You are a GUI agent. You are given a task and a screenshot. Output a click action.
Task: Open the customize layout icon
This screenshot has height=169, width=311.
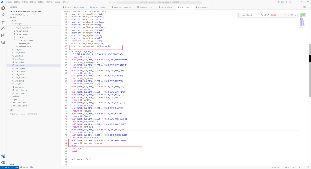pyautogui.click(x=290, y=2)
